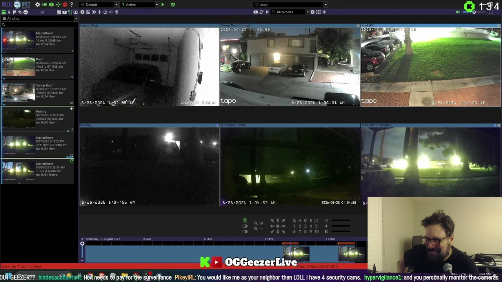Screen dimensions: 502x282
Task: Click the layout grid icon beside All cameras
Action: click(x=318, y=12)
